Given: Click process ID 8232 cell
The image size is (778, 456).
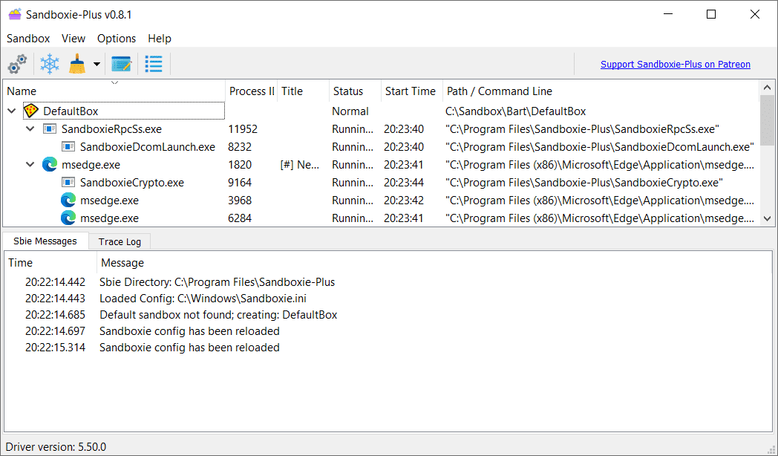Looking at the screenshot, I should [240, 147].
